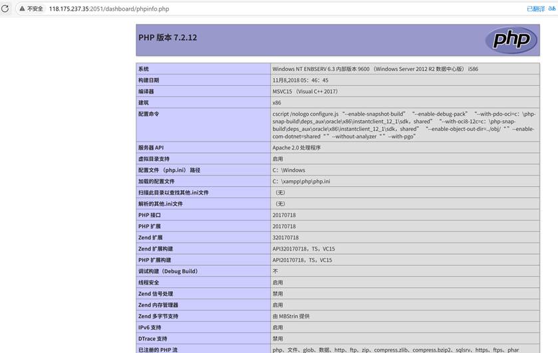Click the browser reload icon

(x=5, y=9)
